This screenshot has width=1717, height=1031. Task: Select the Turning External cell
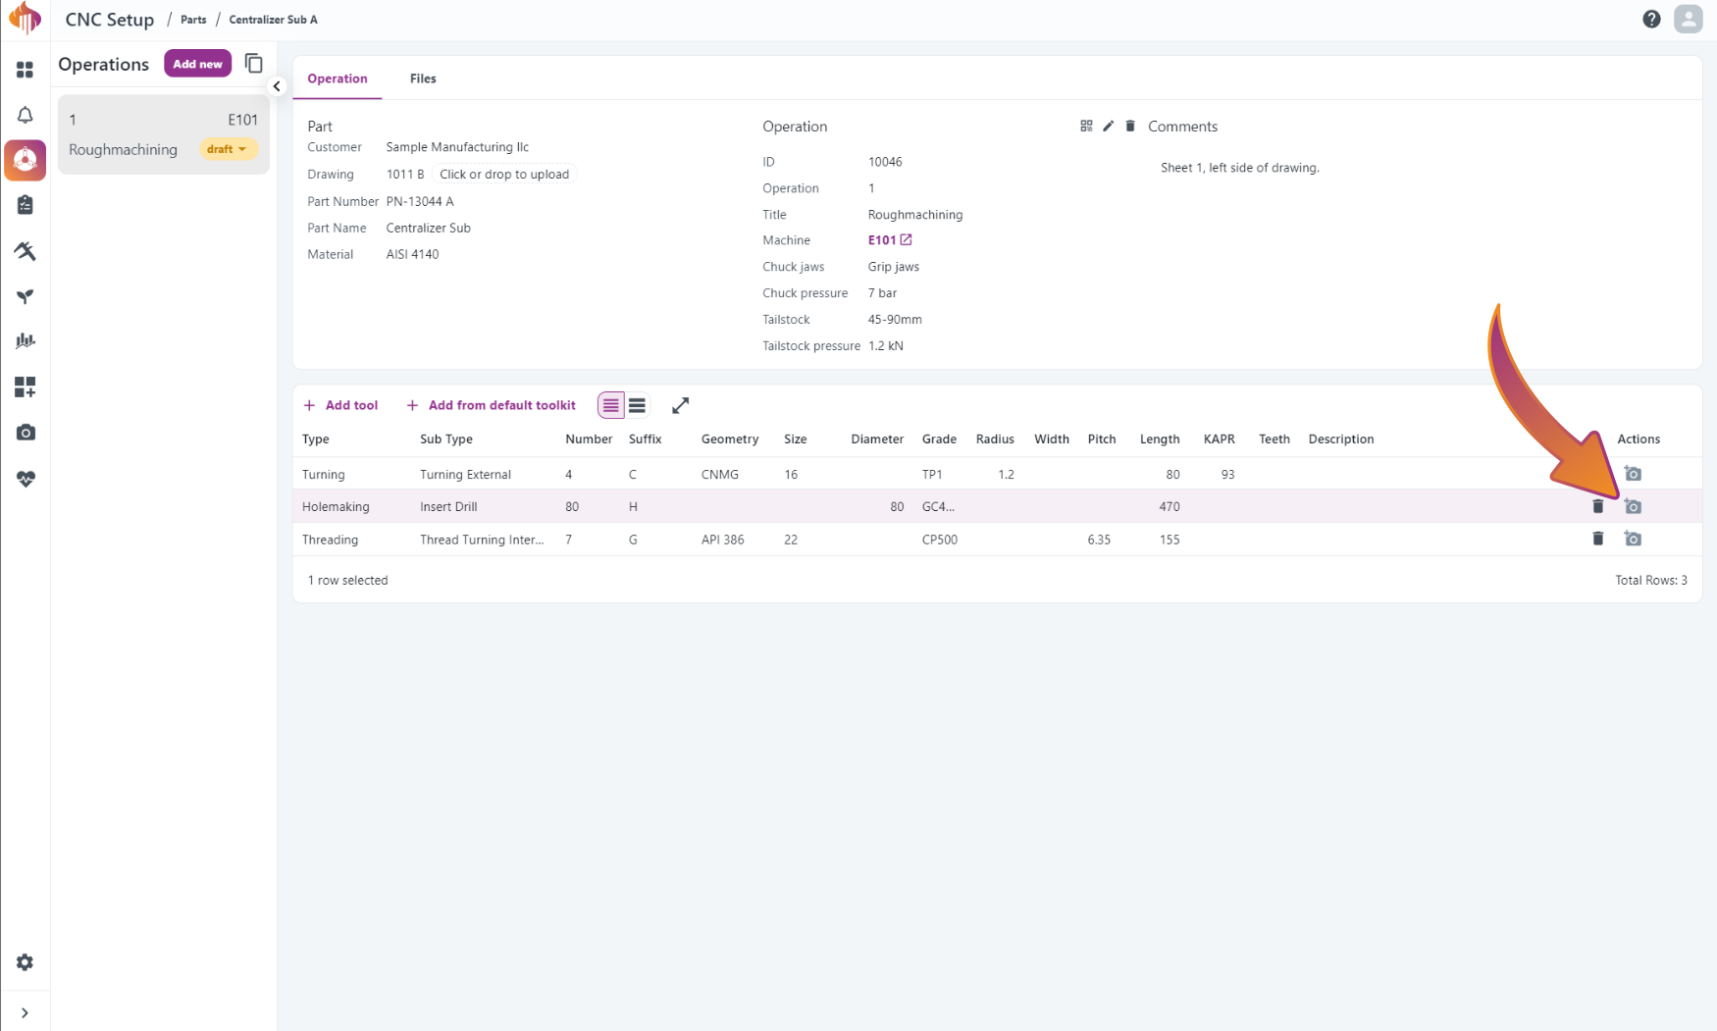pyautogui.click(x=465, y=475)
